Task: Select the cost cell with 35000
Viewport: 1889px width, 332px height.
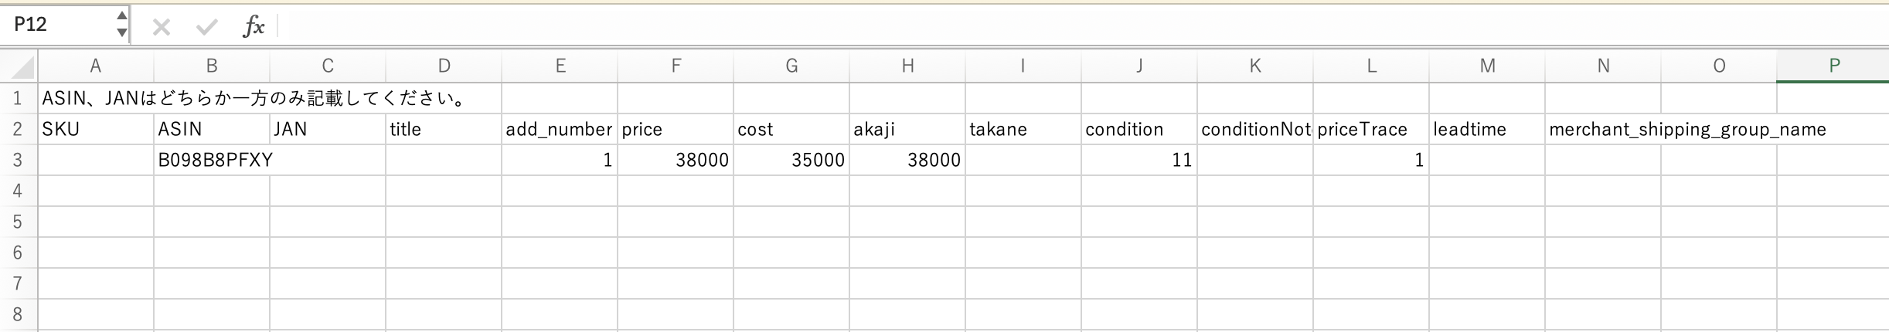Action: pos(791,160)
